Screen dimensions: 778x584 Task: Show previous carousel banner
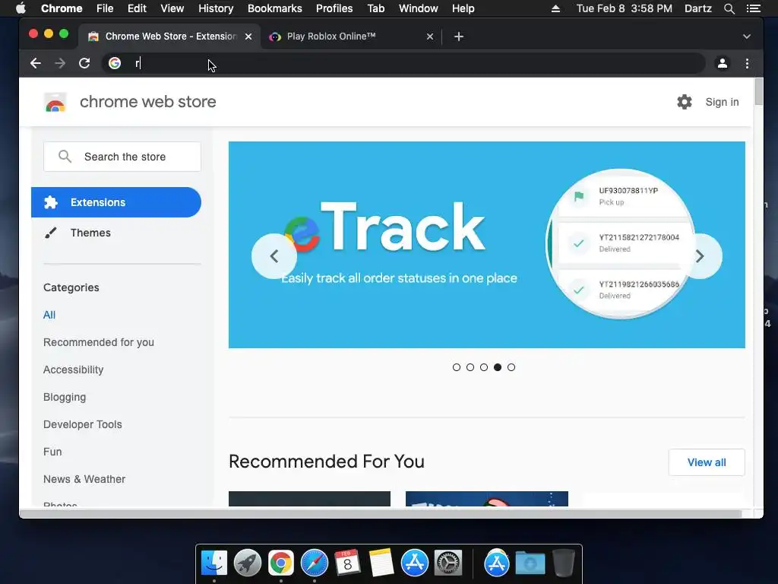coord(274,255)
